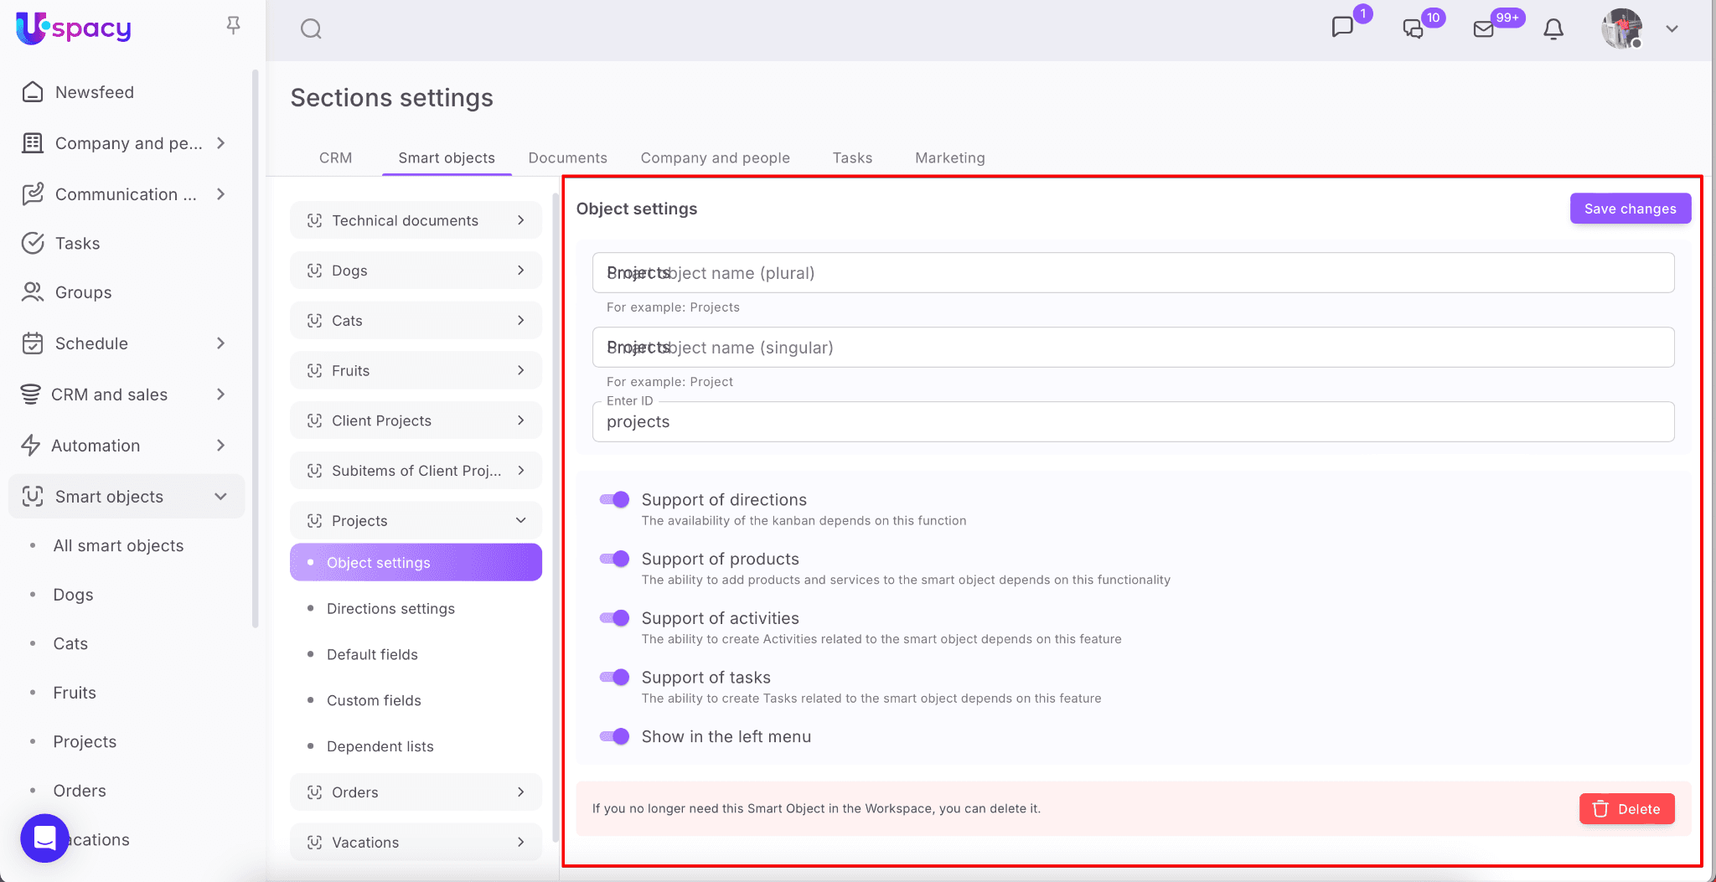The height and width of the screenshot is (882, 1716).
Task: Open Directions settings under Projects
Action: [390, 609]
